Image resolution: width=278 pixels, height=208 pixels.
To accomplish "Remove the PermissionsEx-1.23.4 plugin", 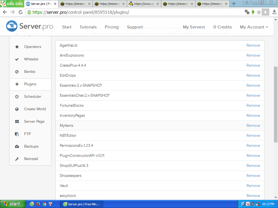I will coord(253,145).
